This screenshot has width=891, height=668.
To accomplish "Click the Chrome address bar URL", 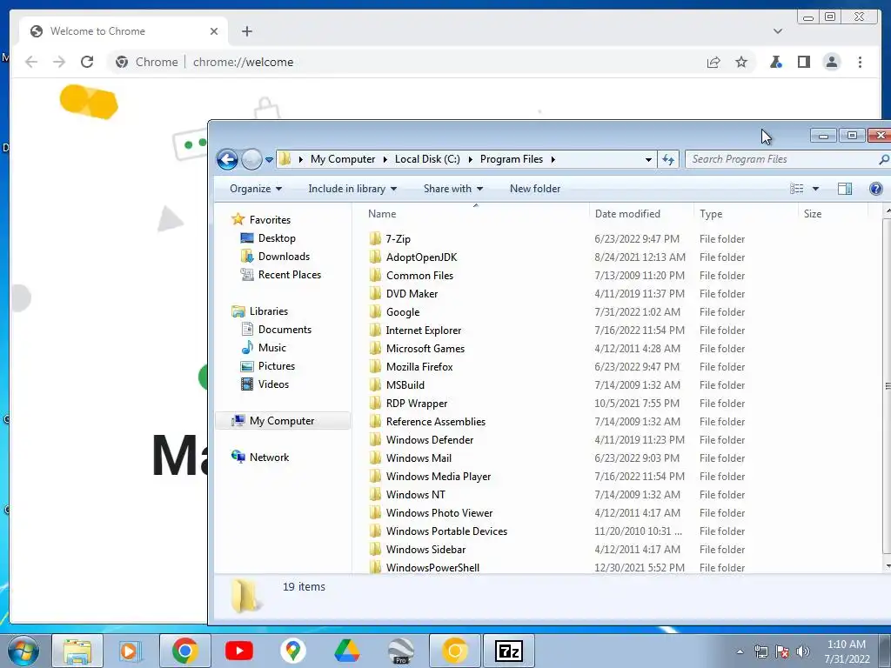I will pyautogui.click(x=244, y=62).
